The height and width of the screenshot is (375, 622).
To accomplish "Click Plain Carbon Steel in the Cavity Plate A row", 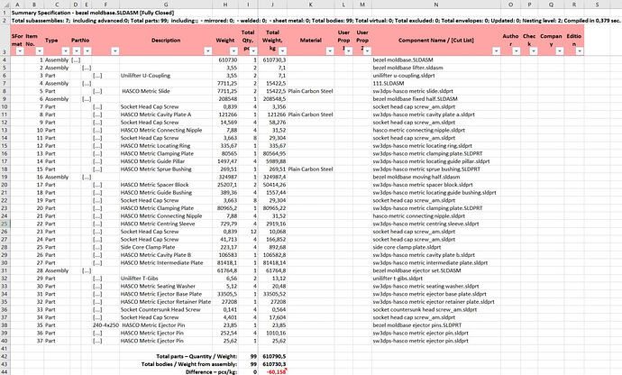I will (x=311, y=114).
